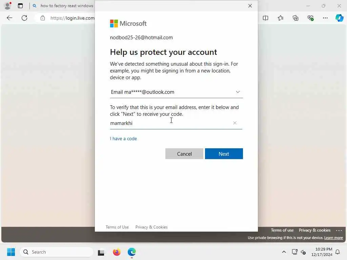This screenshot has width=347, height=260.
Task: Open the muted volume tray icon
Action: point(303,252)
